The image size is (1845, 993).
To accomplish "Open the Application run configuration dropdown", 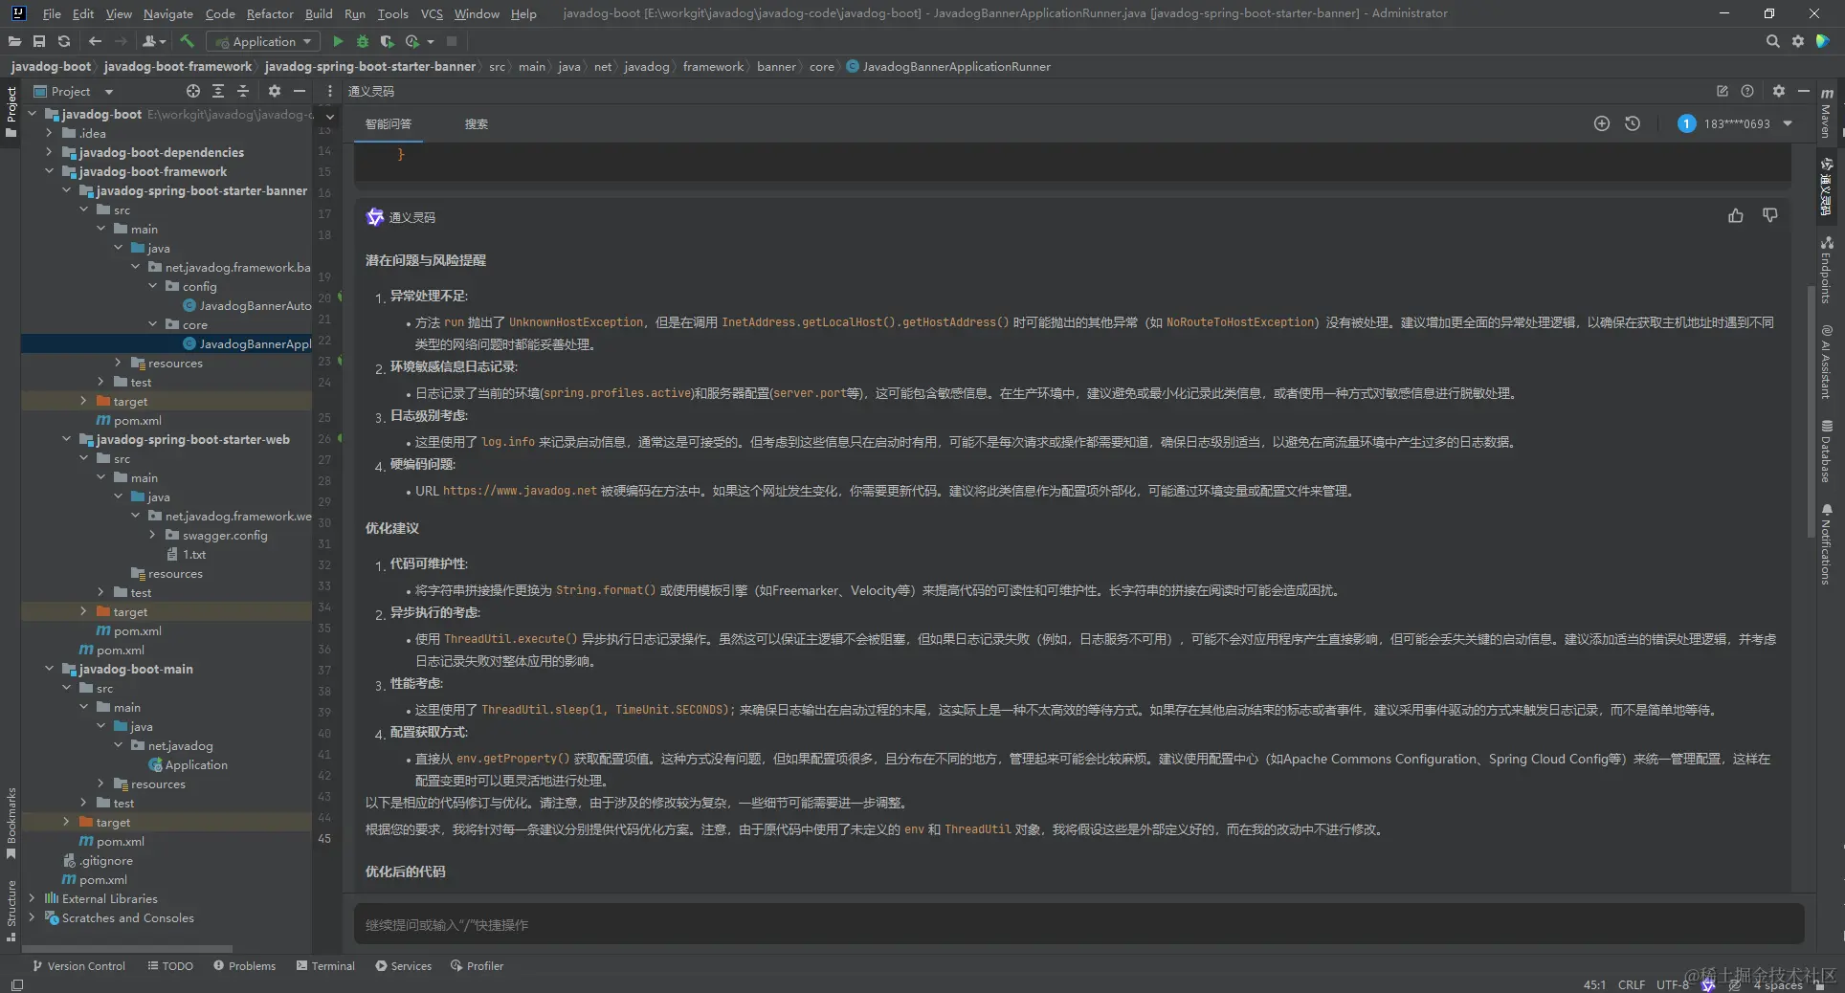I will 262,41.
